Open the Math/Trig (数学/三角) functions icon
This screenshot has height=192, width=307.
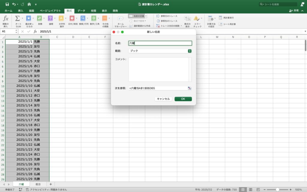pyautogui.click(x=94, y=18)
